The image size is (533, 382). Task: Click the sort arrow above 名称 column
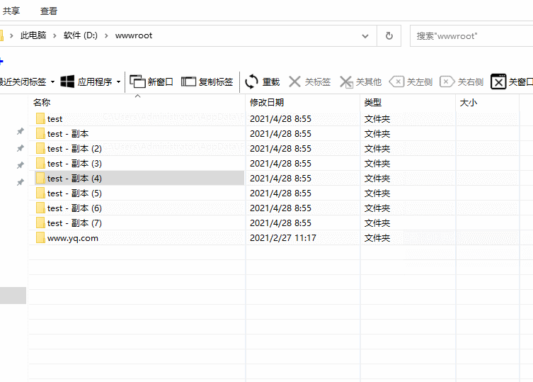point(137,96)
